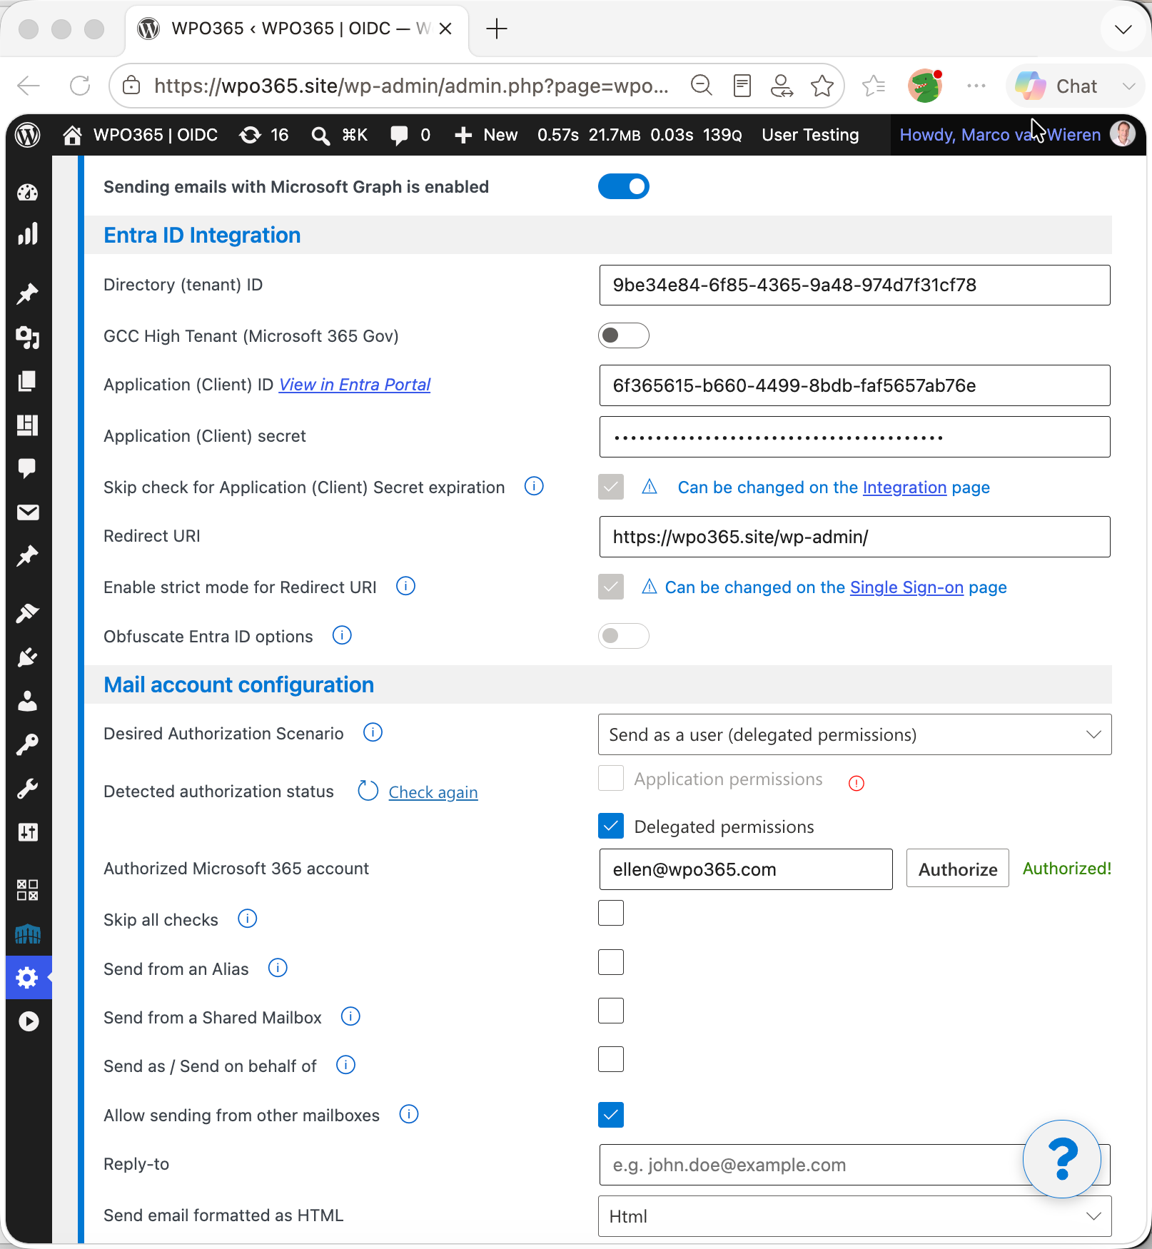Click info icon for Skip check Secret expiration
1152x1249 pixels.
534,486
